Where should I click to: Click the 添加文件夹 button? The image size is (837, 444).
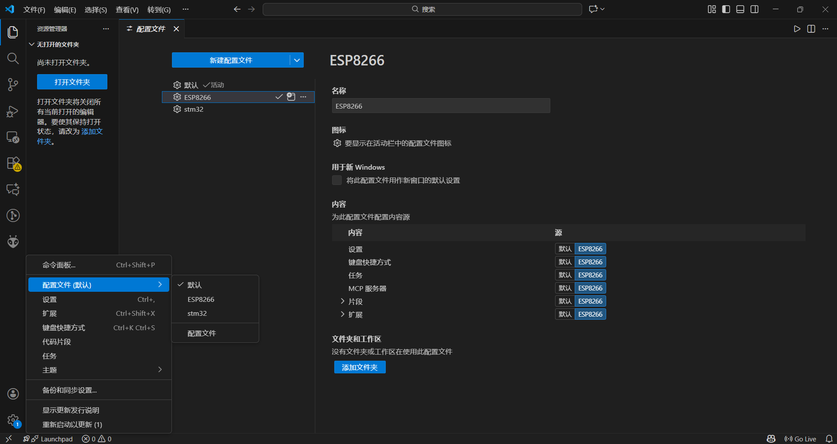(359, 367)
